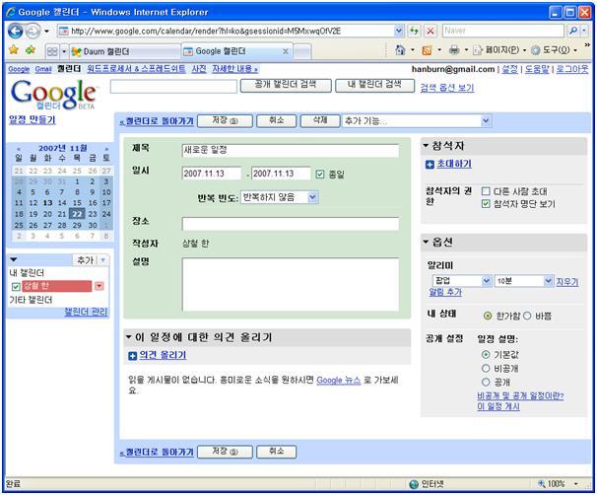Open the Gmail link in top navigation
Image resolution: width=597 pixels, height=495 pixels.
coord(43,69)
